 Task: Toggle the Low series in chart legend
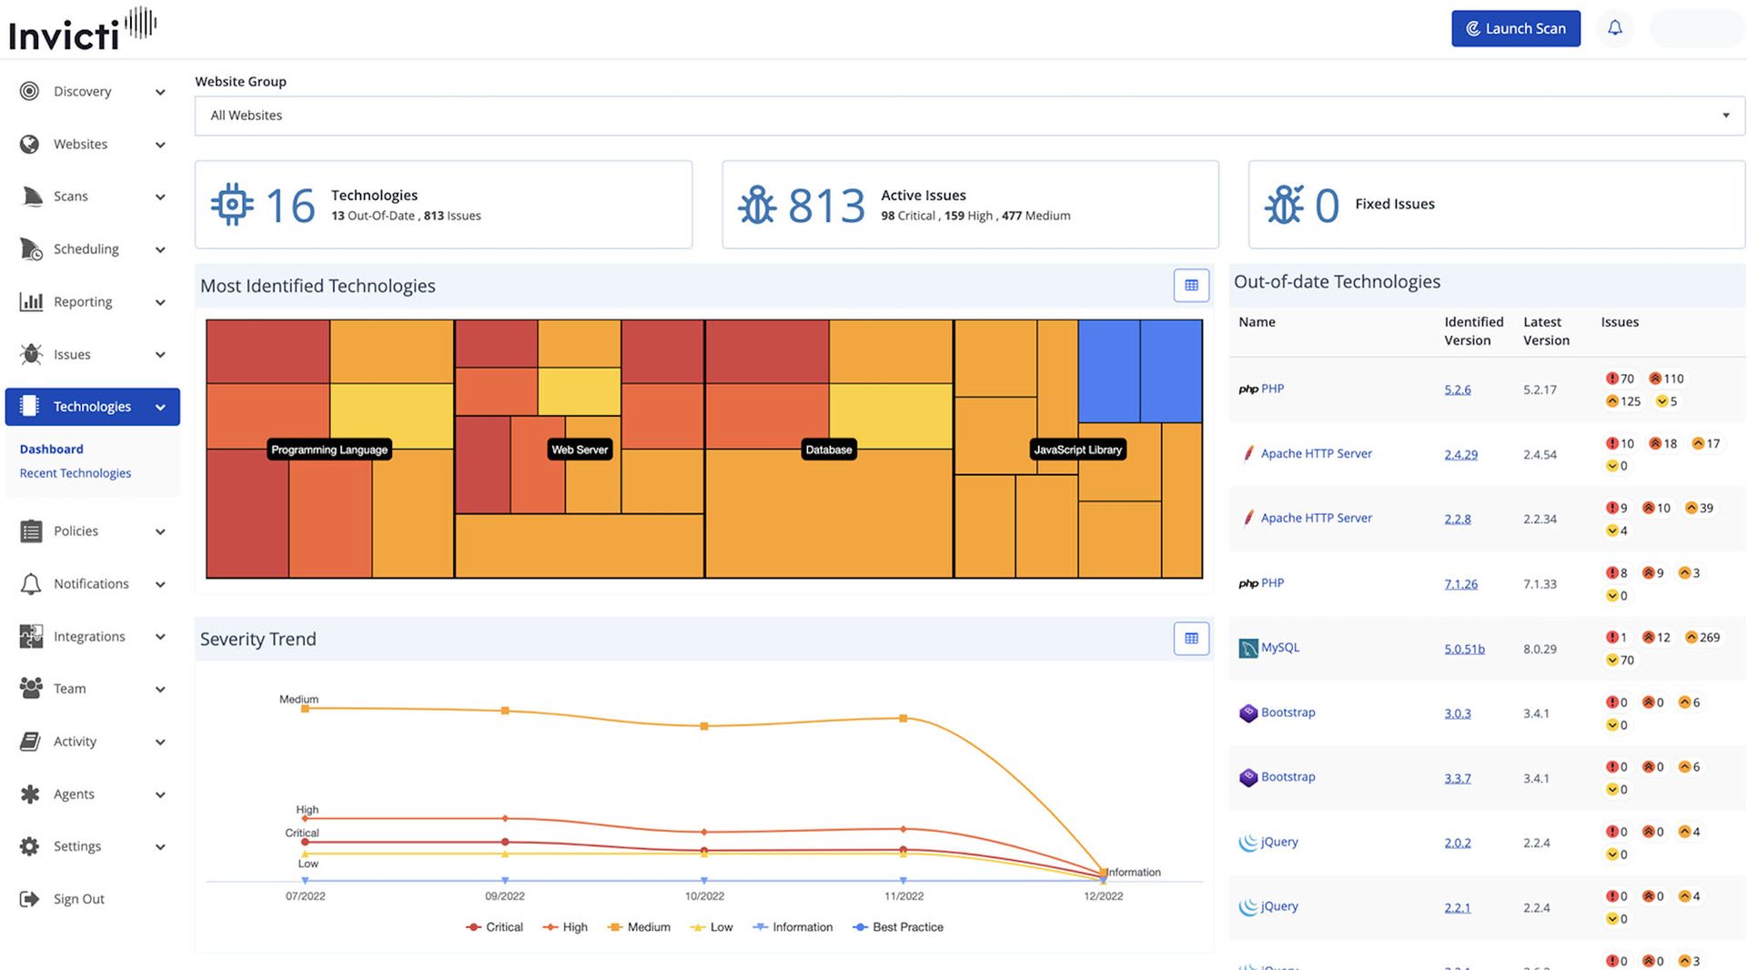pyautogui.click(x=712, y=927)
